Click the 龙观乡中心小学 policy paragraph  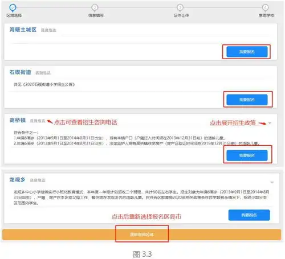(x=141, y=198)
